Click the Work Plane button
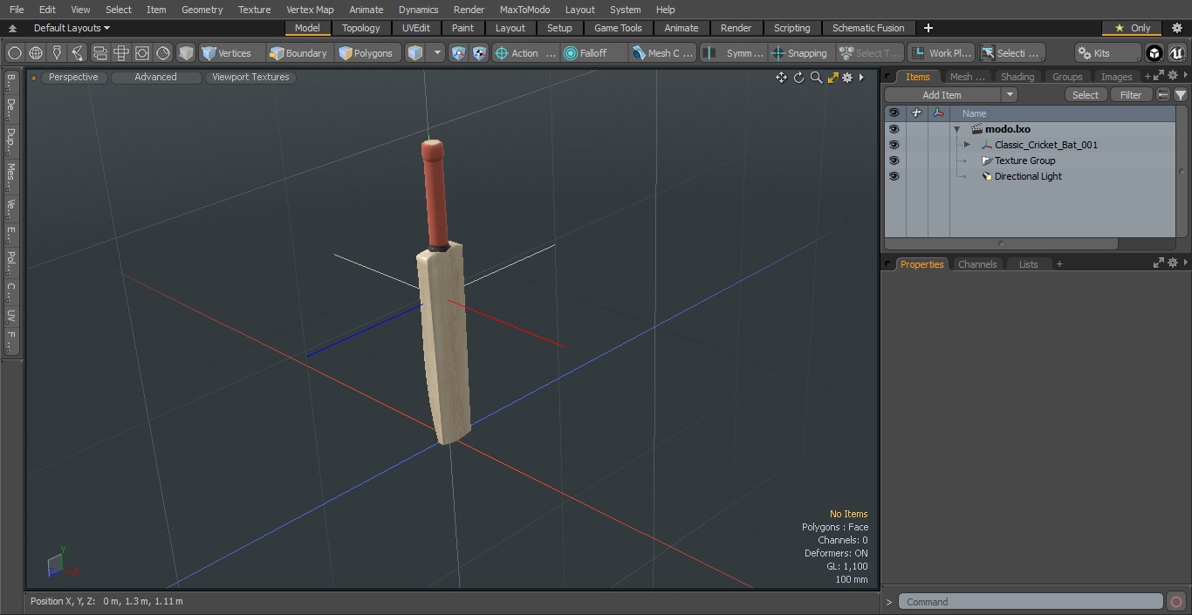Image resolution: width=1192 pixels, height=615 pixels. [942, 53]
